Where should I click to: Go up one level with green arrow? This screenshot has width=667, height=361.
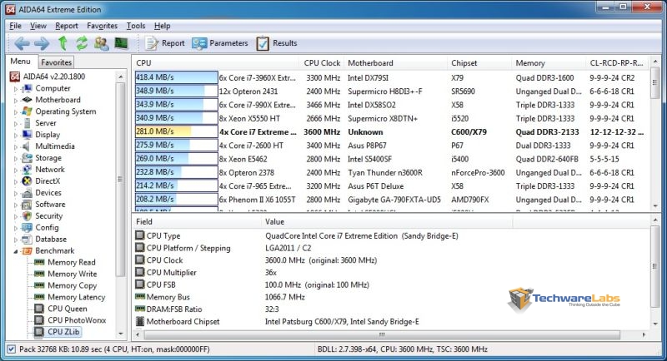[63, 43]
